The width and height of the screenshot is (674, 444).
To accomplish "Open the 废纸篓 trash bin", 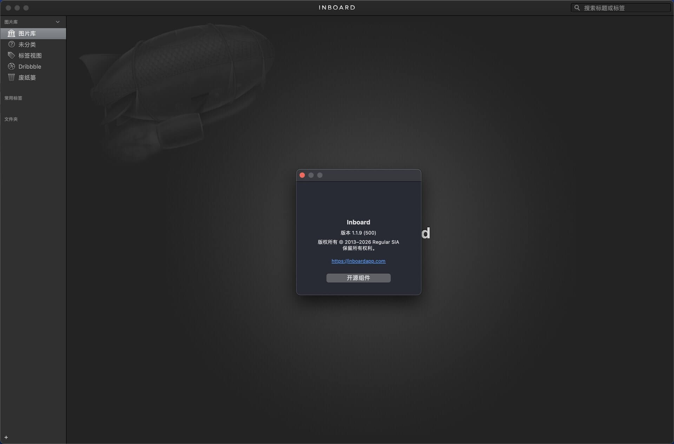I will [11, 78].
